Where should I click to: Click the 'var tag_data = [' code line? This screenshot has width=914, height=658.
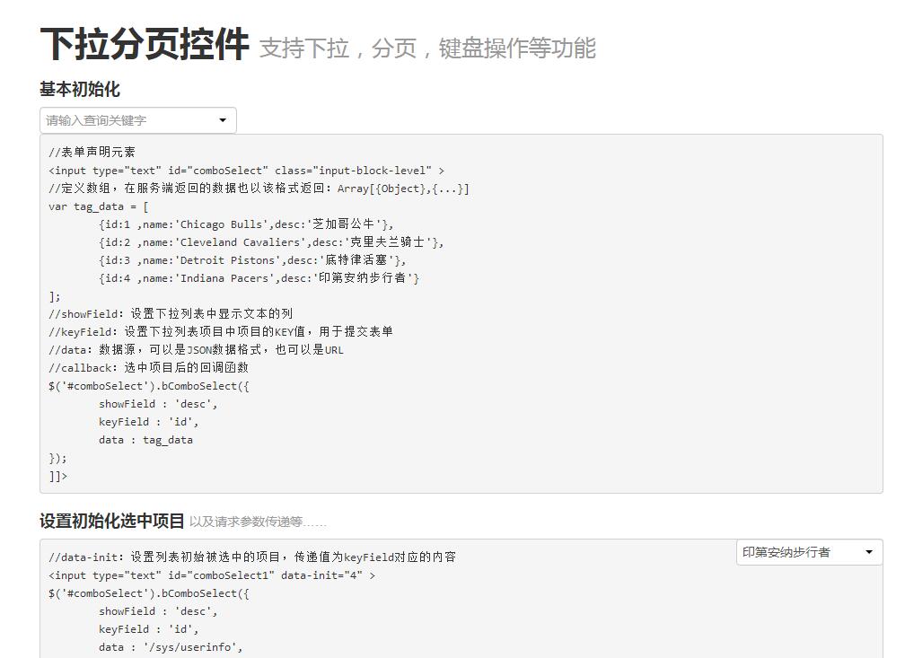click(x=99, y=206)
